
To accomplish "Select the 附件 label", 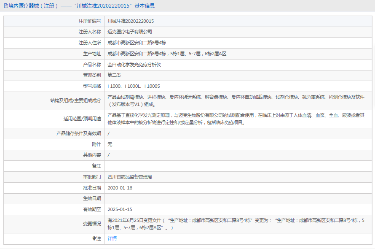I will [x=96, y=144].
